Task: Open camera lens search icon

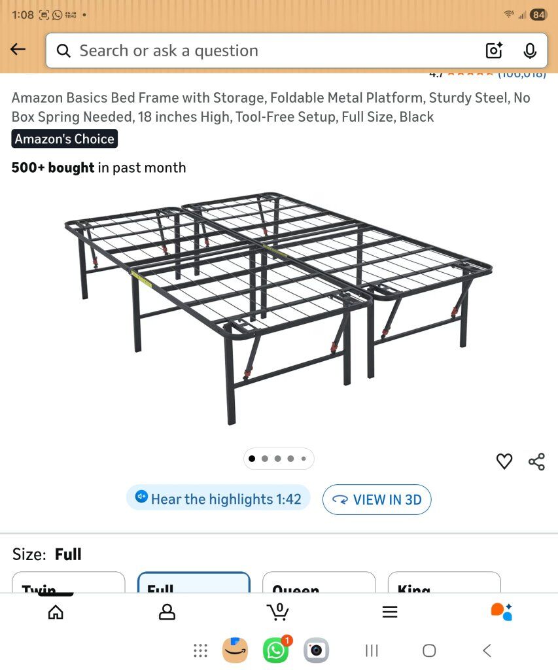Action: pos(494,50)
